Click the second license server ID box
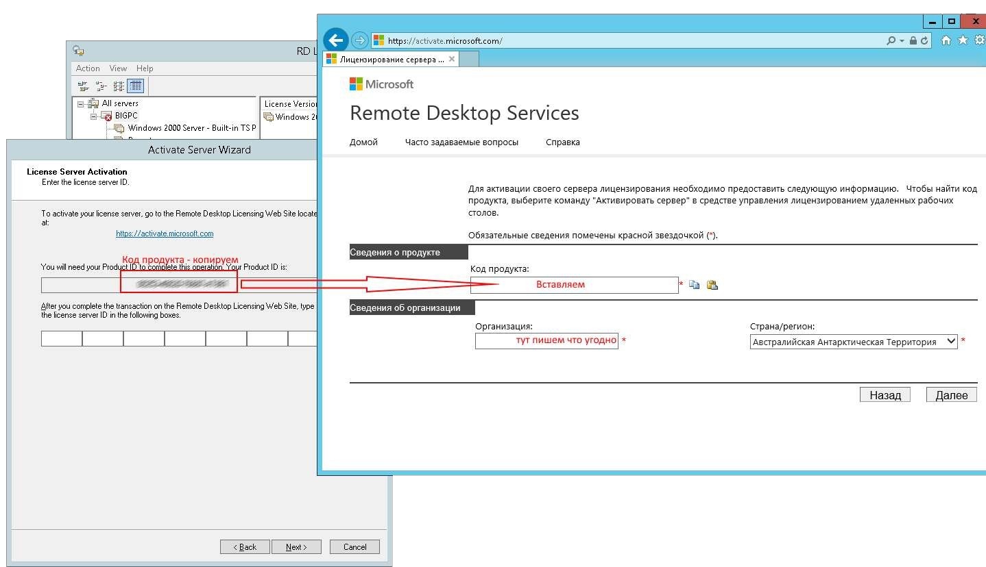 pos(103,338)
